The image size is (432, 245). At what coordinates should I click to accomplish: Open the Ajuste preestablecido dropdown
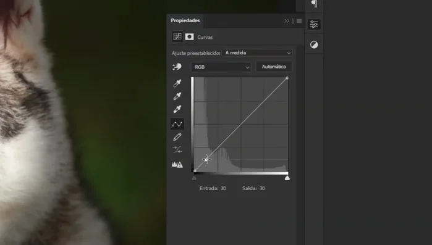coord(257,53)
